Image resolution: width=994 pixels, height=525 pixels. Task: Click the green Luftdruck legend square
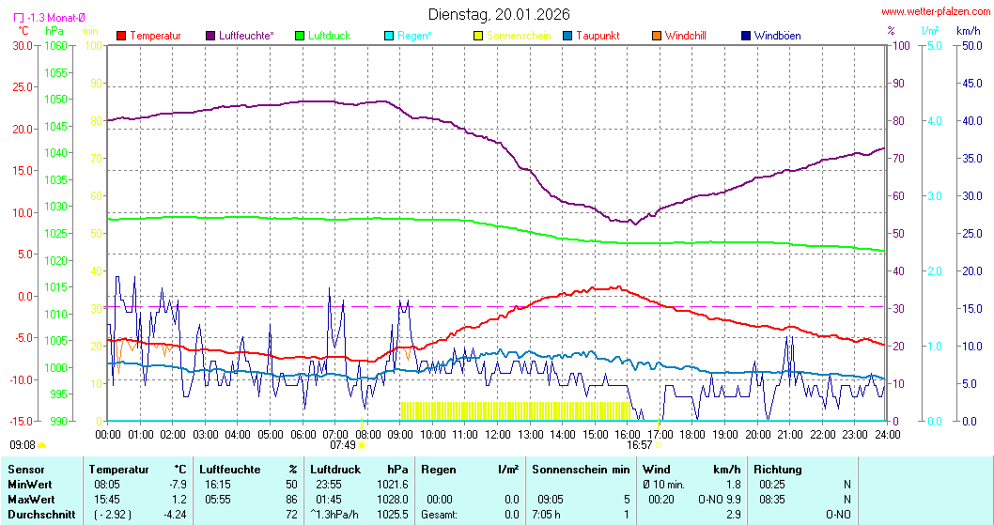click(x=300, y=36)
